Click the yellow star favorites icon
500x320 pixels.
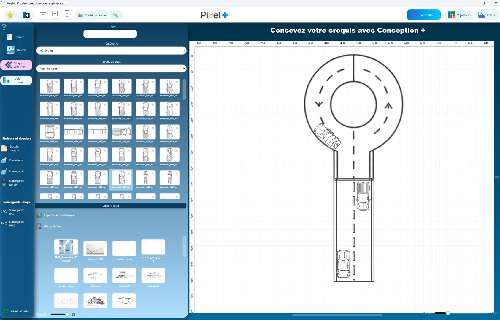[x=10, y=15]
